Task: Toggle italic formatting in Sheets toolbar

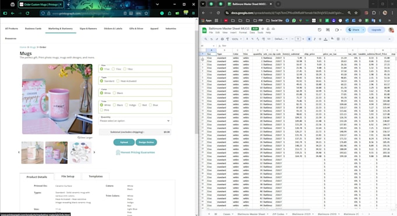Action: pos(315,39)
